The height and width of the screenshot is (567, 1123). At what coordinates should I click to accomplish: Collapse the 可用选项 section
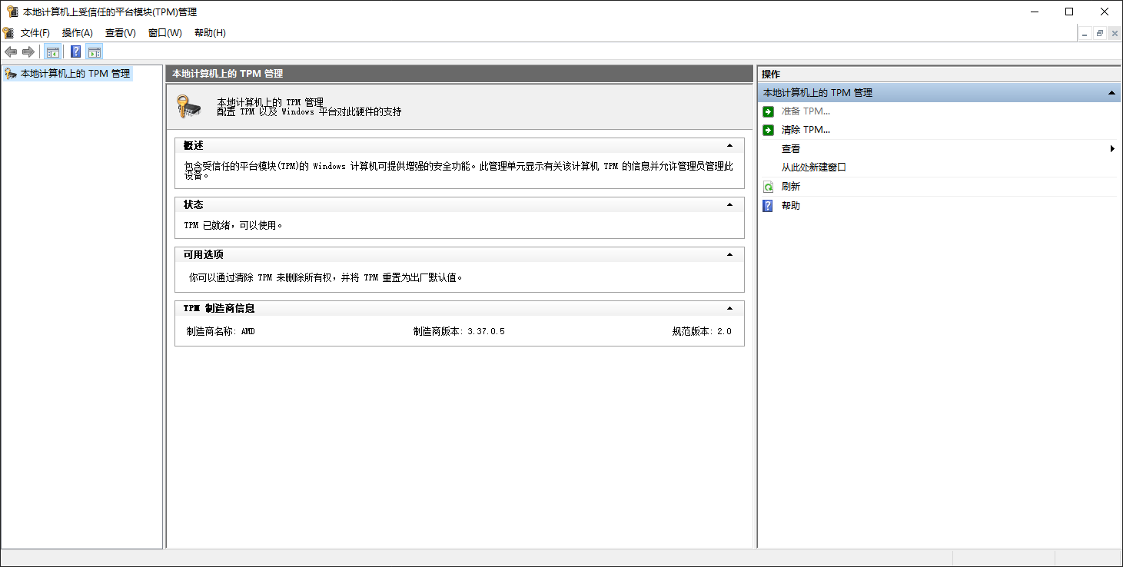coord(729,254)
